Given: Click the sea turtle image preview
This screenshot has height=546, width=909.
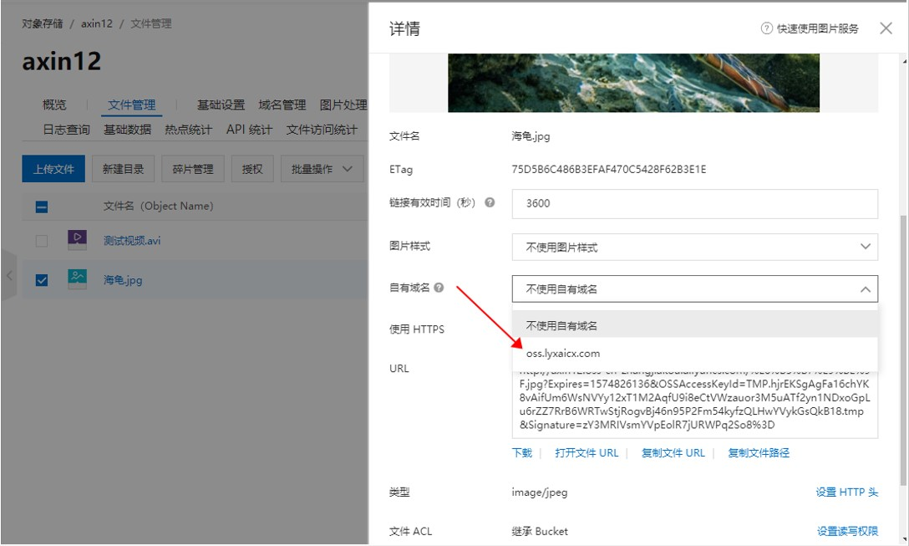Looking at the screenshot, I should 633,83.
